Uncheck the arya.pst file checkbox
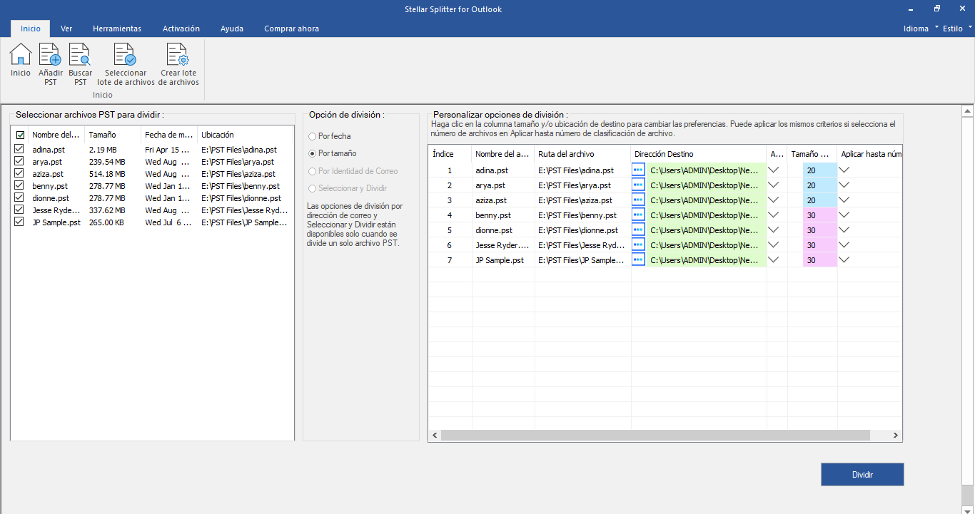975x514 pixels. point(19,161)
